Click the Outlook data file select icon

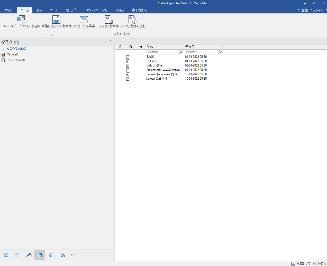click(21, 20)
